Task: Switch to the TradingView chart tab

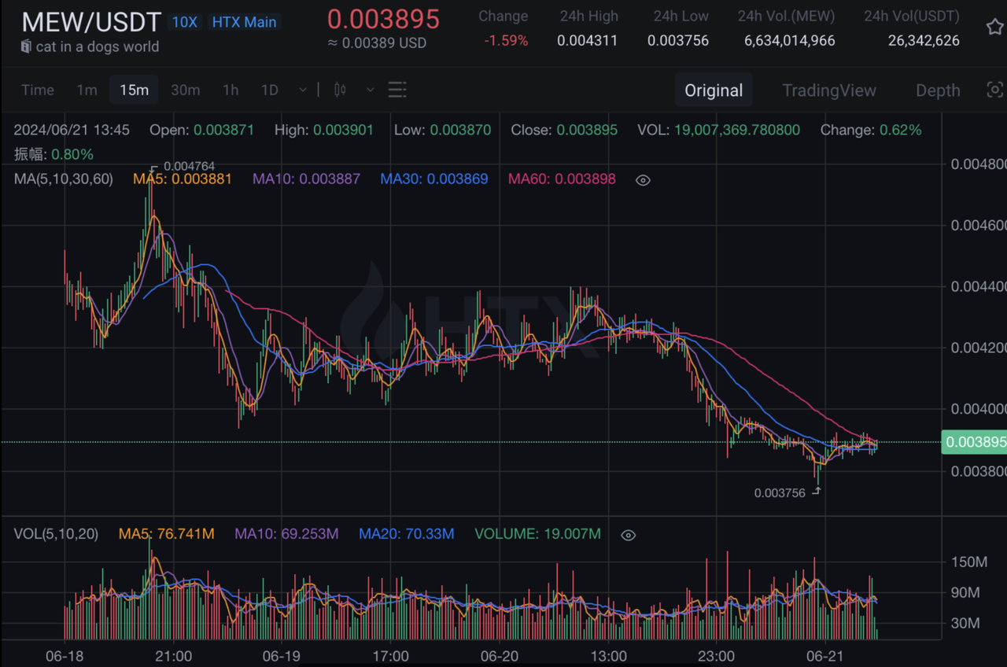Action: (829, 90)
